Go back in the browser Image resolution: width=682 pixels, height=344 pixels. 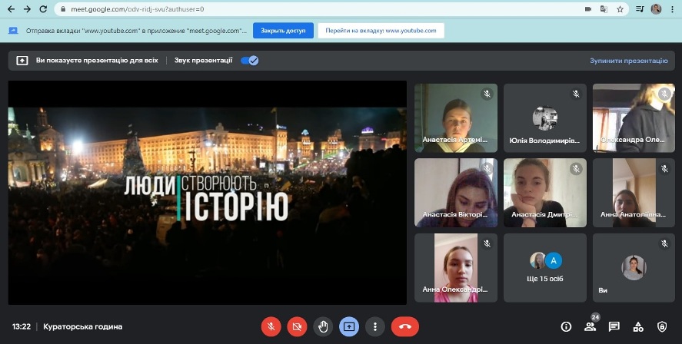[12, 8]
